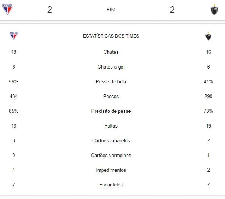
Task: Click the Atlético Mineiro crest in the statistics header
Action: pyautogui.click(x=209, y=36)
